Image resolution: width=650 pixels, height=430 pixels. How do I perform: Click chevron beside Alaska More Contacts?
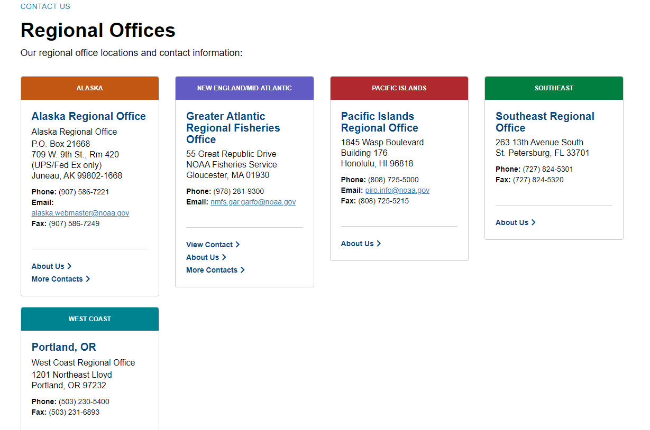pyautogui.click(x=88, y=279)
